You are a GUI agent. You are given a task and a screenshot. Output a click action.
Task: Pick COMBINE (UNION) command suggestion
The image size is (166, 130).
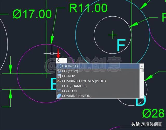[x=98, y=96]
